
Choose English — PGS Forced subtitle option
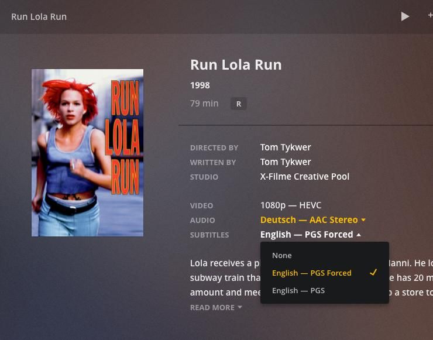click(325, 273)
